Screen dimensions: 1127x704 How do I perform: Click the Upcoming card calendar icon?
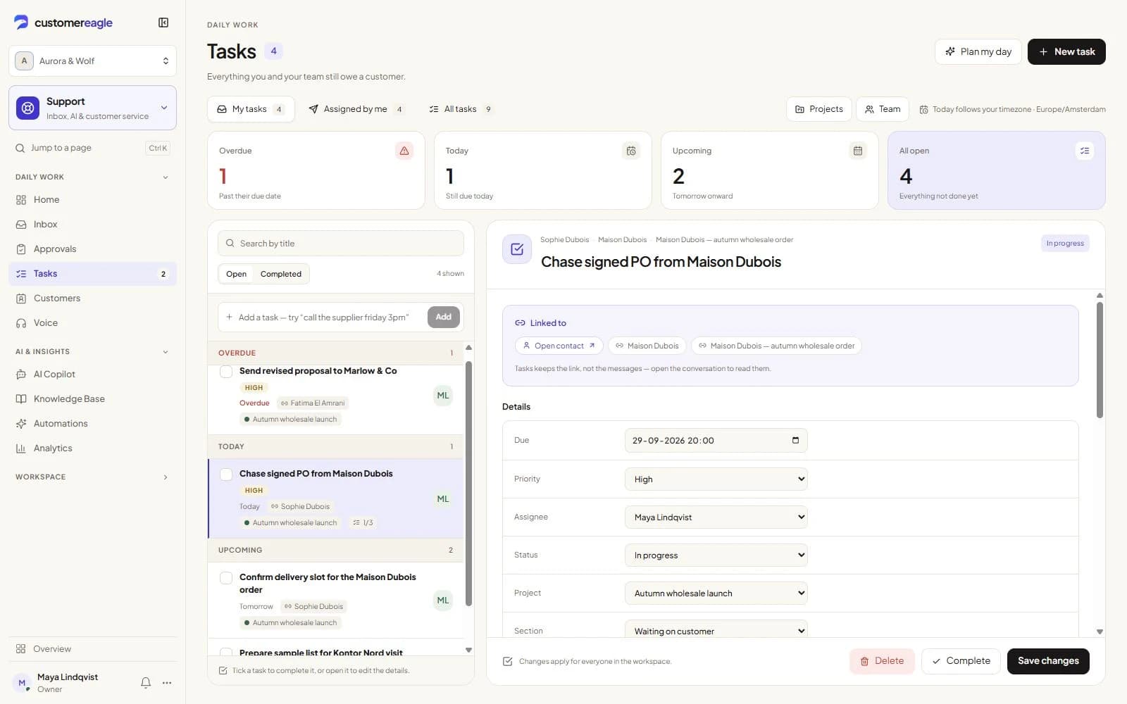(858, 151)
